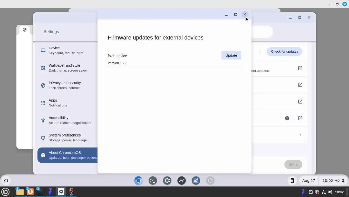This screenshot has height=197, width=349.
Task: Click the wine glass icon in Mint taskbar
Action: click(71, 192)
